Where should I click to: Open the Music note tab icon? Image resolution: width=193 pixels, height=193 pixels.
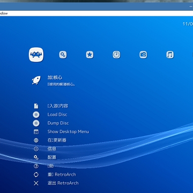tap(170, 55)
